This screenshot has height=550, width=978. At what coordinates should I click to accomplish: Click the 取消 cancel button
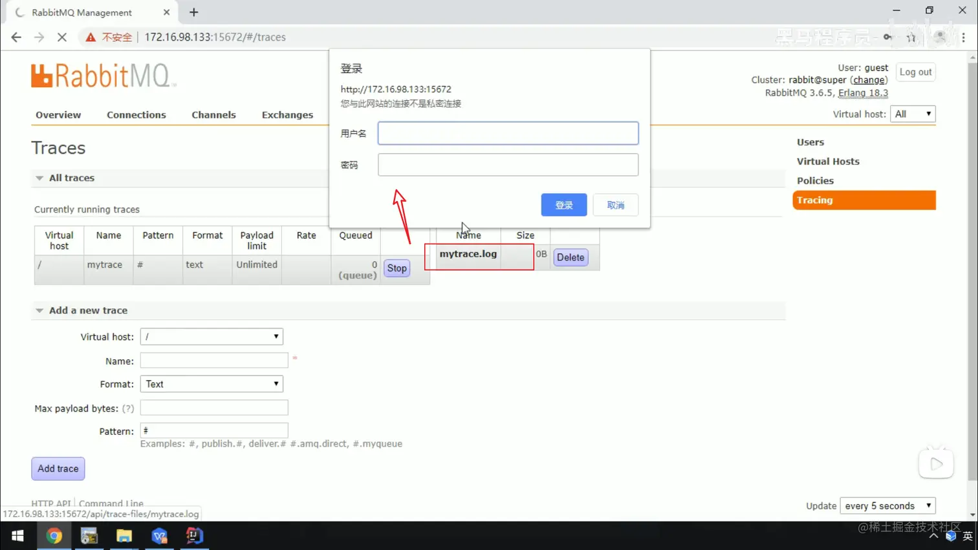[615, 205]
